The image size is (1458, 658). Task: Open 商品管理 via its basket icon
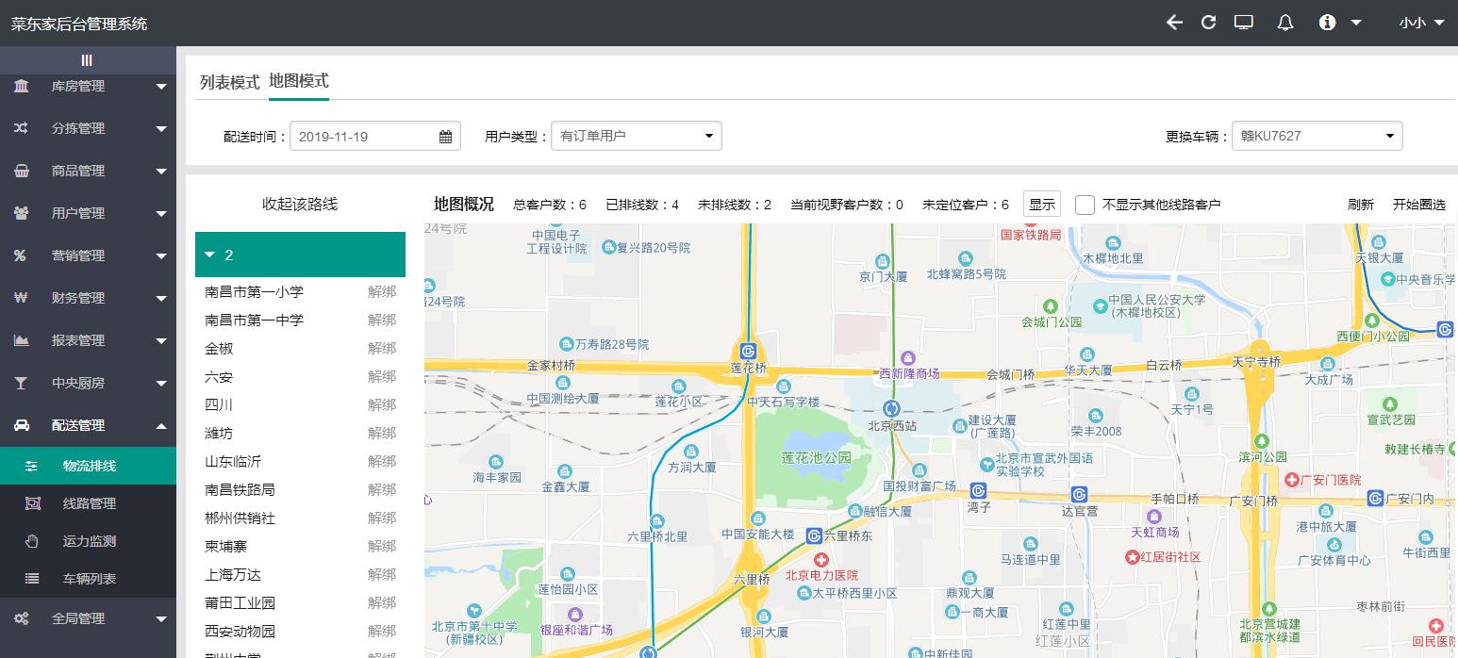21,171
